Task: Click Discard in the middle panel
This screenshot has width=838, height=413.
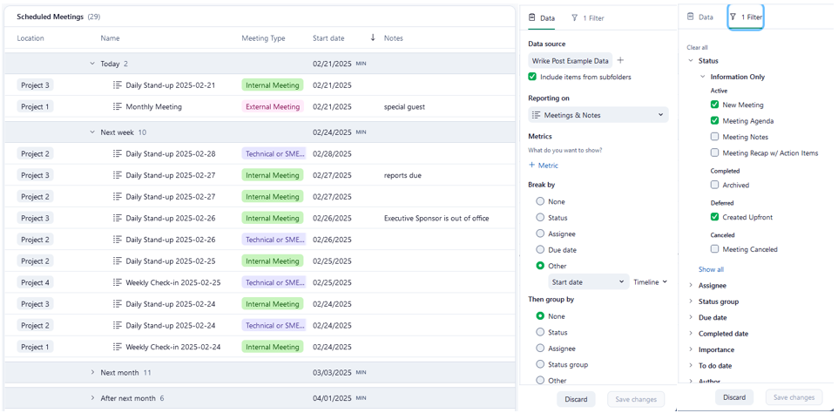Action: point(576,399)
